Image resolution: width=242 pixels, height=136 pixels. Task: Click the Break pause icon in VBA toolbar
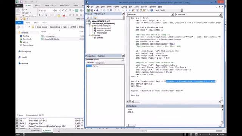point(126,10)
